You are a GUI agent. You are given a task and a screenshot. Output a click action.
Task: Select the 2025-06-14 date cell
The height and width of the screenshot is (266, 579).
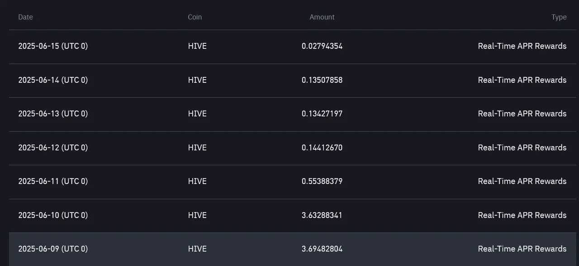[x=53, y=80]
